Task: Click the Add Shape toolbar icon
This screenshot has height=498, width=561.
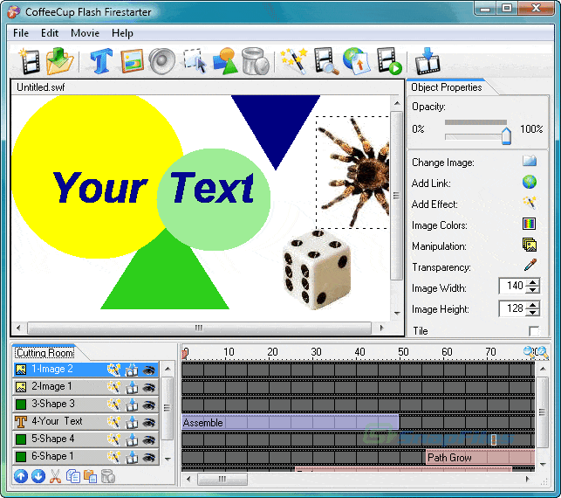Action: coord(224,61)
